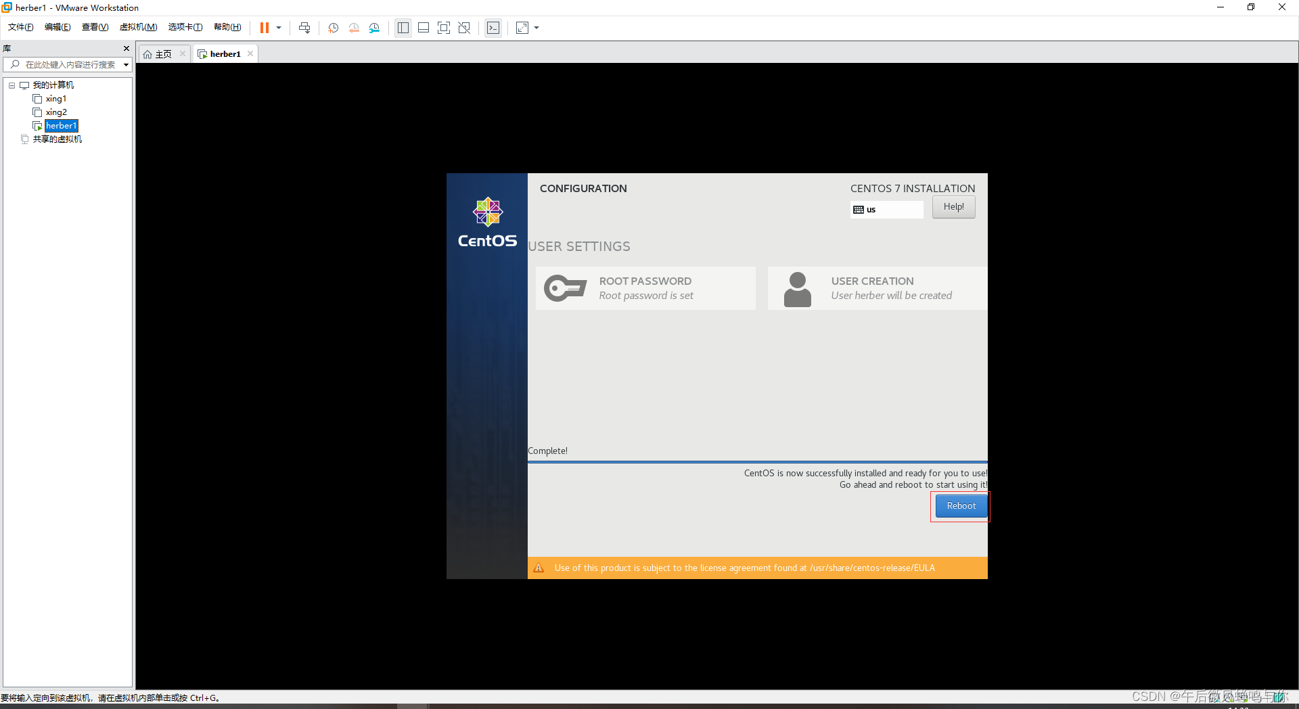Click the VMware Workstation title bar icon
Image resolution: width=1299 pixels, height=709 pixels.
tap(7, 7)
